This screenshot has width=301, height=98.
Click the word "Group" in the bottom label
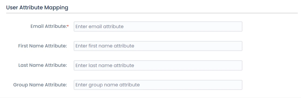tap(21, 85)
